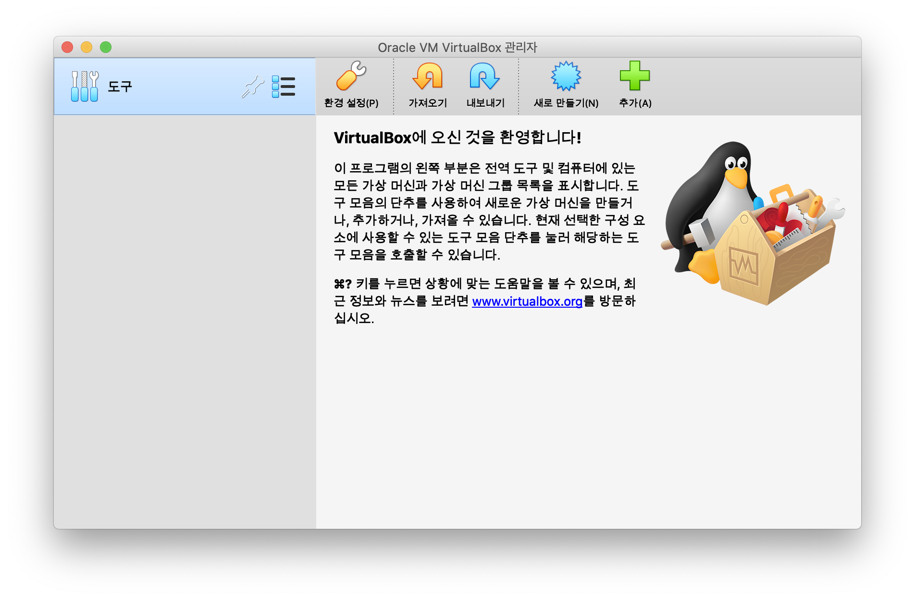Click the penguin toolbox welcome image
915x600 pixels.
pyautogui.click(x=753, y=224)
